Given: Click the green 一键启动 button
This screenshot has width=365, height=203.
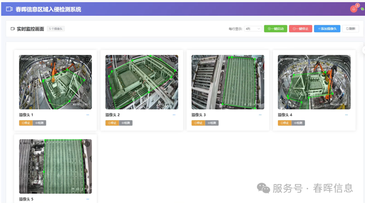Looking at the screenshot, I should pos(275,29).
